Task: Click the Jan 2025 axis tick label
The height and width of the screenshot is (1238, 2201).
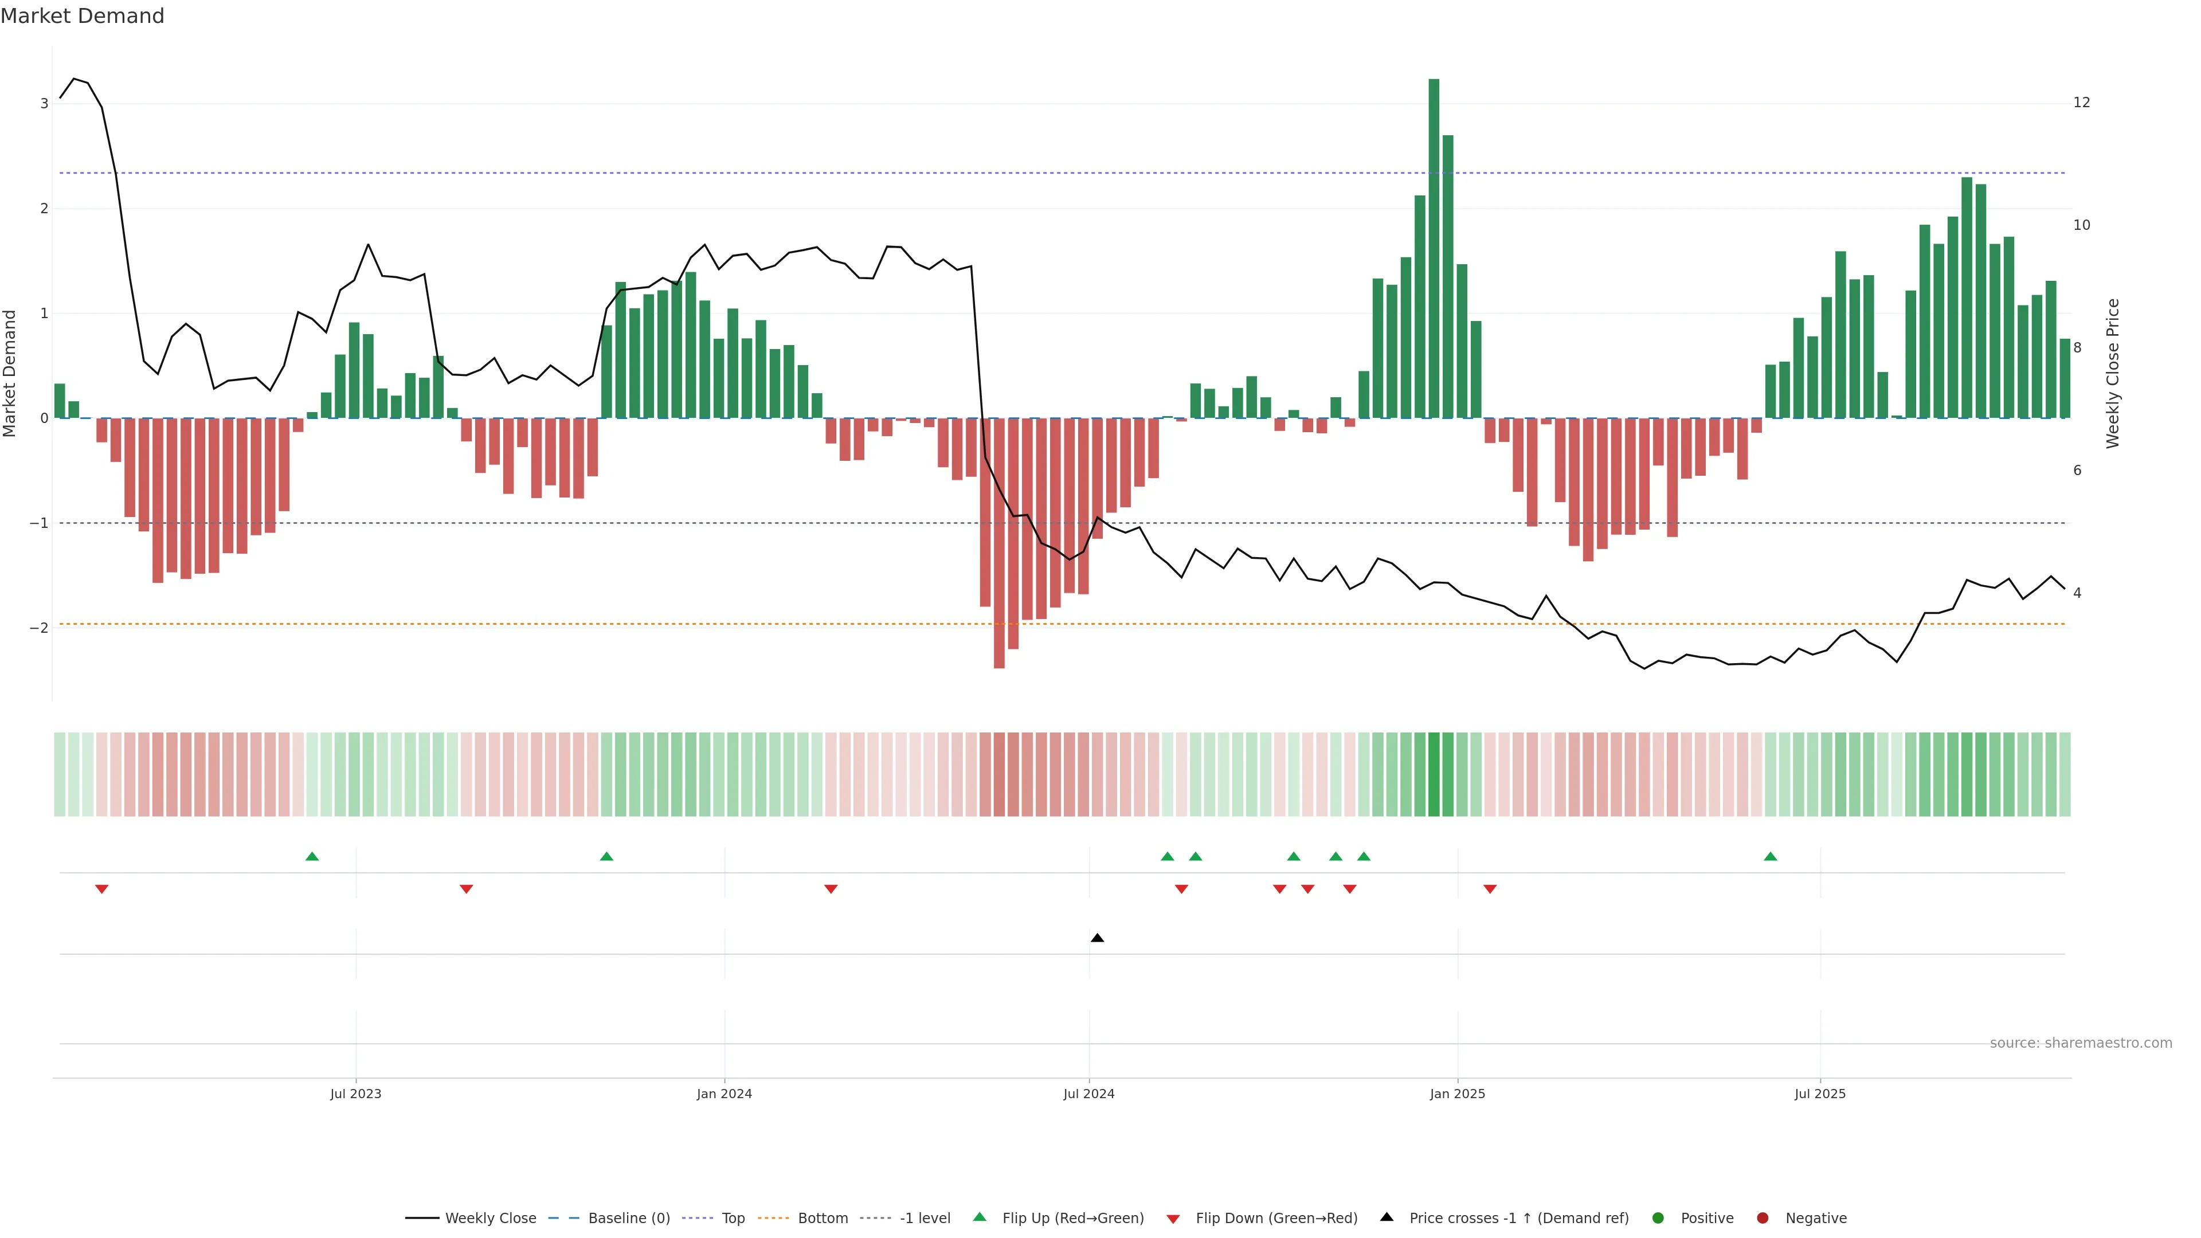Action: (x=1458, y=1094)
